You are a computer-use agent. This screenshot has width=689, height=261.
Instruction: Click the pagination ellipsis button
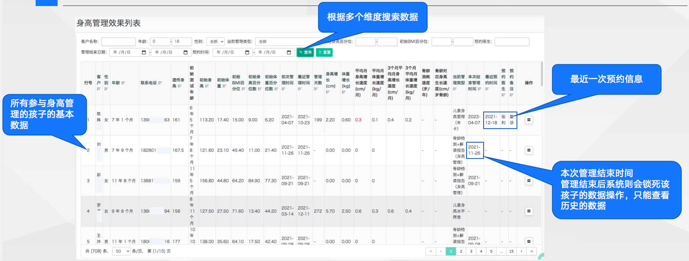(x=501, y=251)
